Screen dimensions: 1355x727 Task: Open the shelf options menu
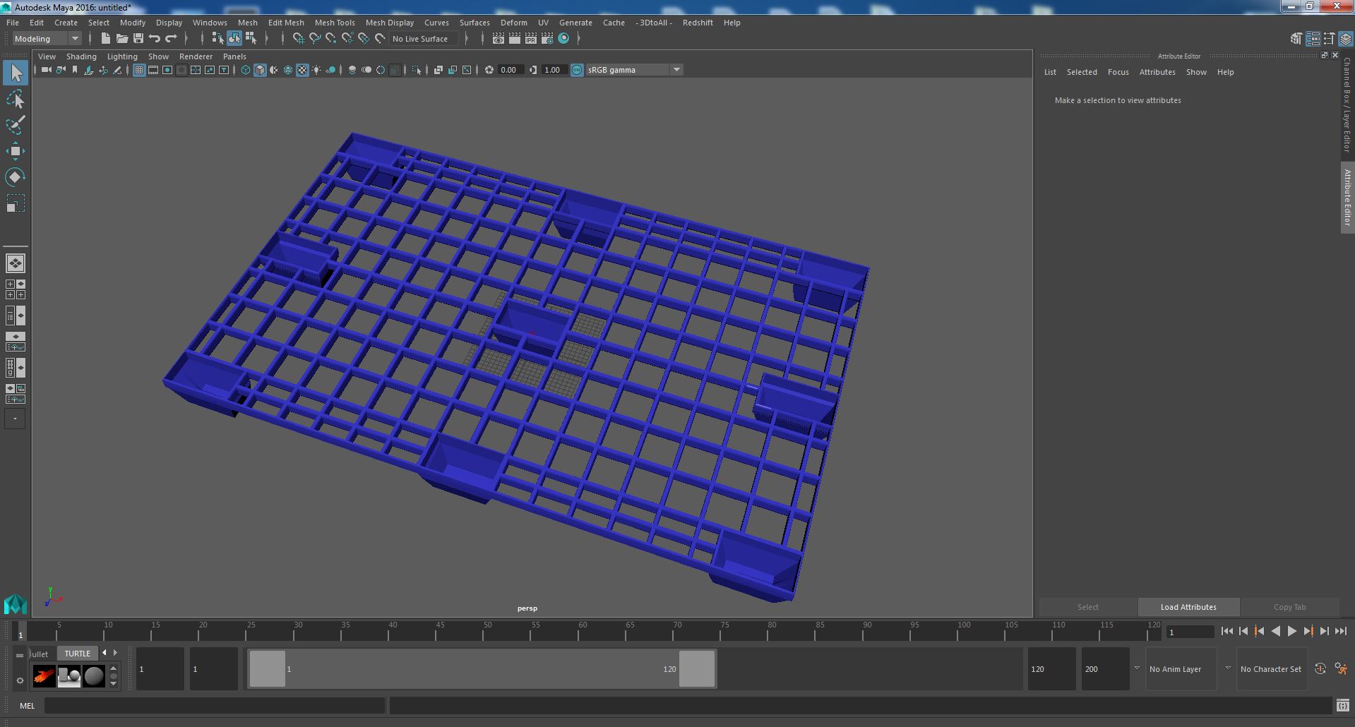click(x=20, y=680)
